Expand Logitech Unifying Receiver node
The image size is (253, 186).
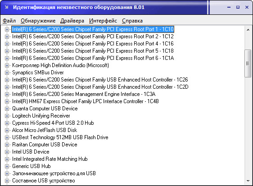pos(7,116)
